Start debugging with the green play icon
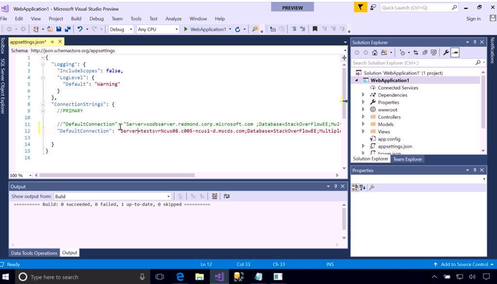 click(x=185, y=29)
